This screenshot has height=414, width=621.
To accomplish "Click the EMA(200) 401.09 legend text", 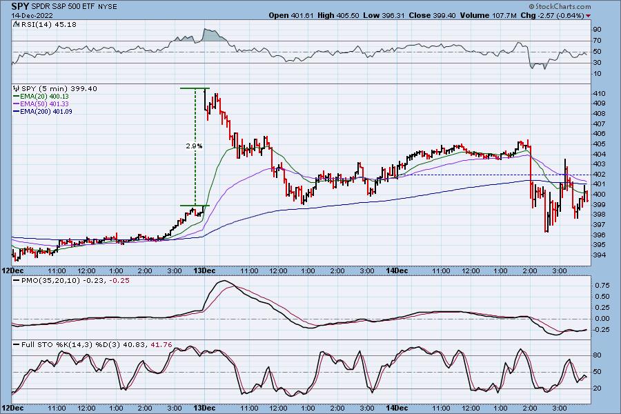I will (x=46, y=111).
